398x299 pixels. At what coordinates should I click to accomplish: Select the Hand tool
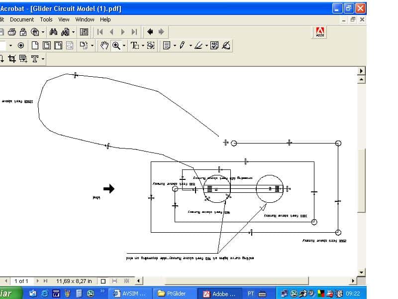click(x=104, y=45)
